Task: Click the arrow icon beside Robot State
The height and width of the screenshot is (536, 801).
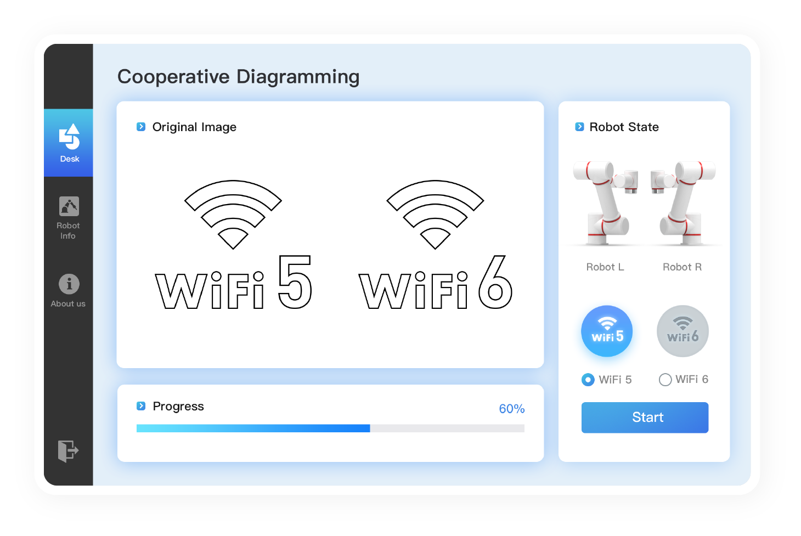Action: pyautogui.click(x=579, y=127)
